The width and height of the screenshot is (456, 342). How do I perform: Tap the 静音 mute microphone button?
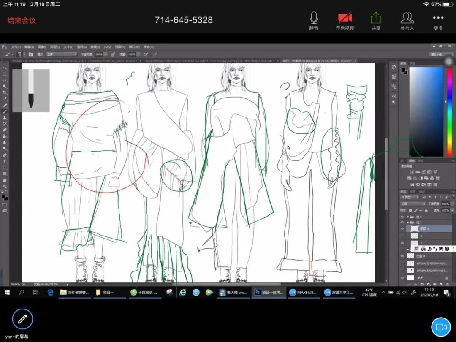[313, 21]
